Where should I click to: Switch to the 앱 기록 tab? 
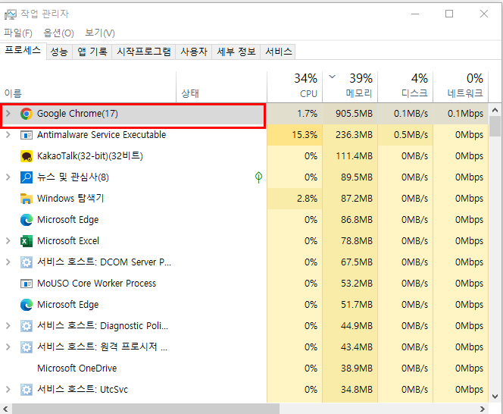point(92,52)
